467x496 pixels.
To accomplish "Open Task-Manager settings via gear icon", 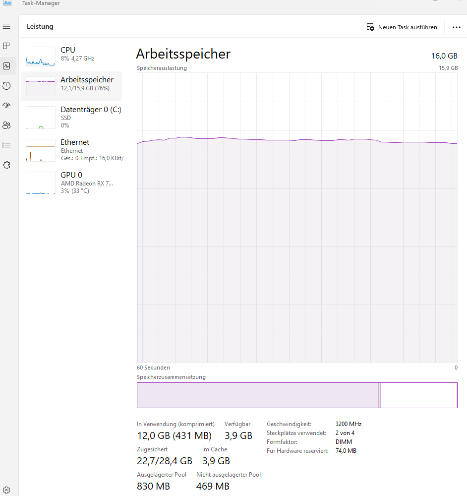I will point(6,489).
